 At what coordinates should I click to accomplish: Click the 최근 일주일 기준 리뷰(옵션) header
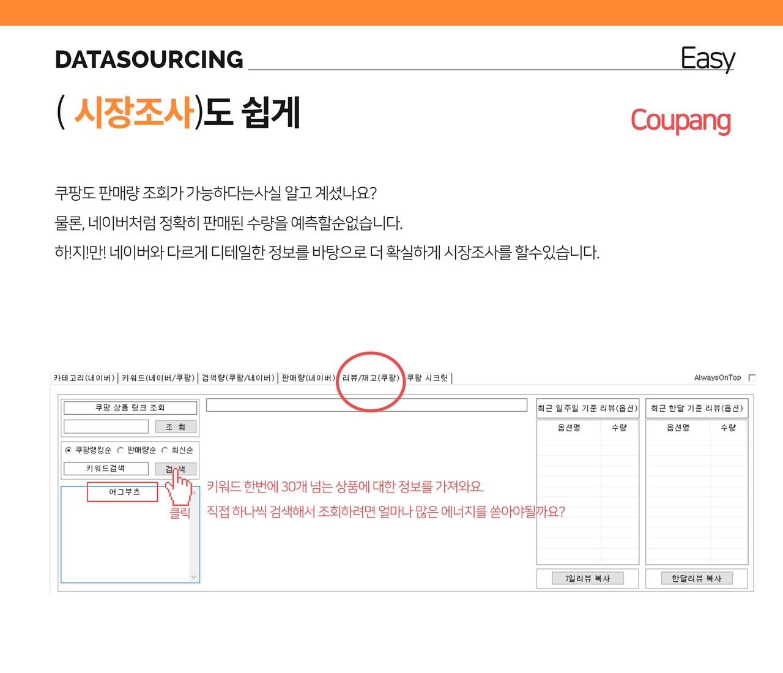588,408
